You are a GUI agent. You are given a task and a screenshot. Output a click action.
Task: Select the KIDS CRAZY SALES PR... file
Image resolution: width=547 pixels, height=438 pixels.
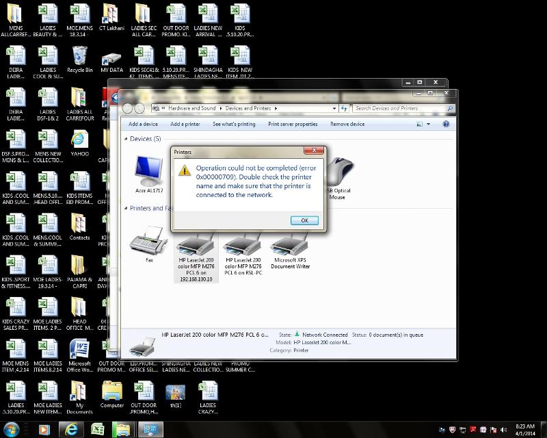click(16, 313)
